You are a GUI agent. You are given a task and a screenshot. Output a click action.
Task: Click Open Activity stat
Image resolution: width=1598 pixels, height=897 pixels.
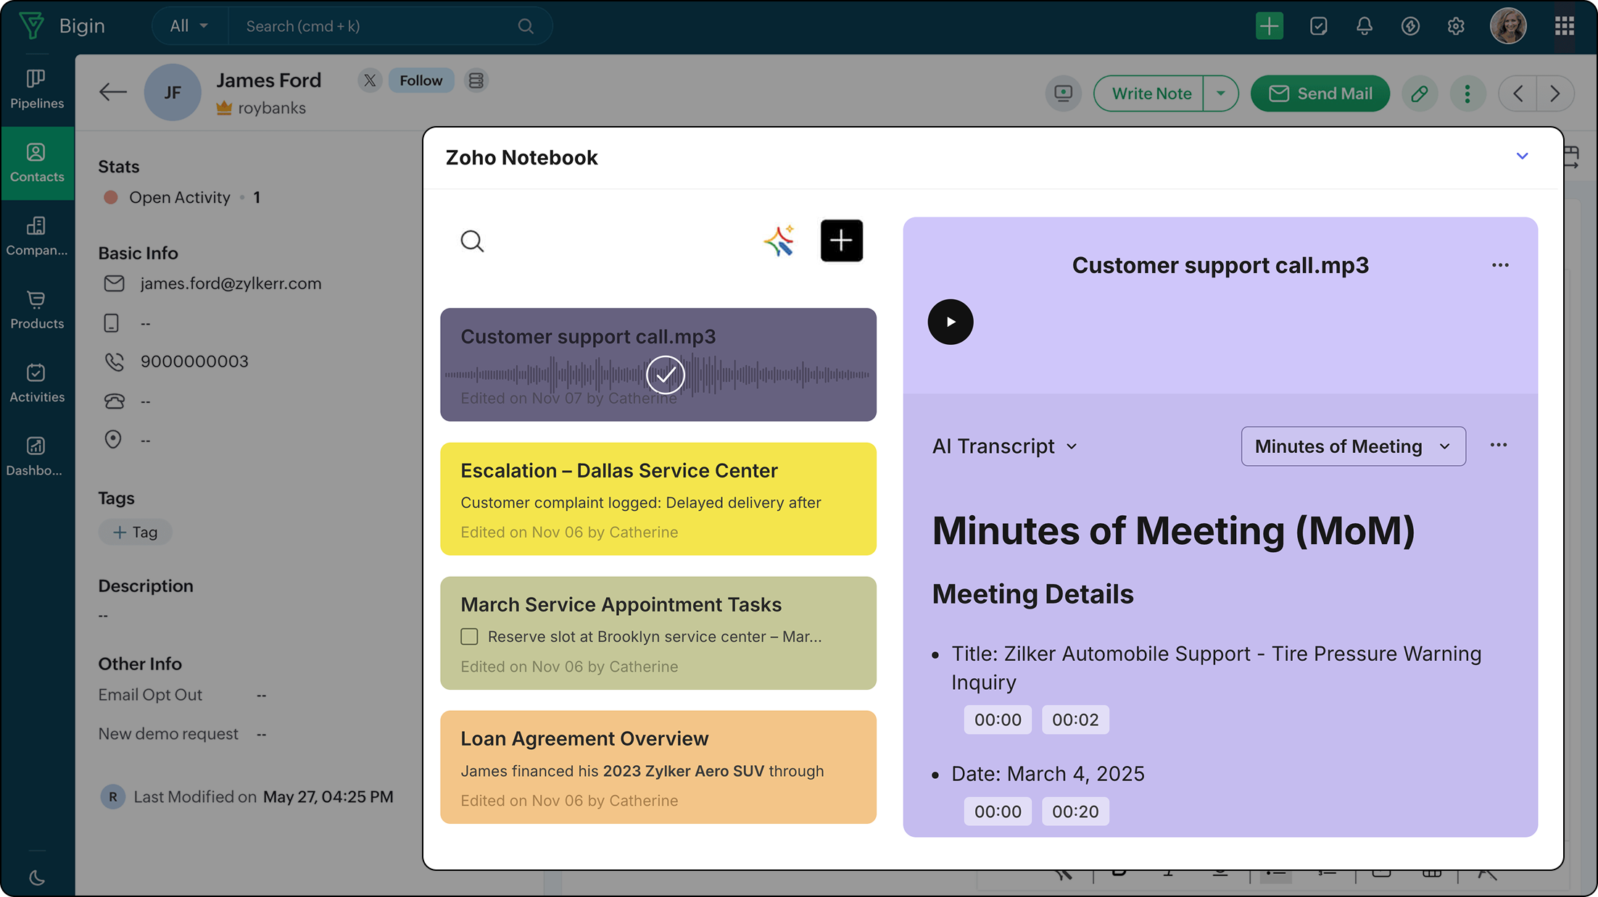coord(180,197)
